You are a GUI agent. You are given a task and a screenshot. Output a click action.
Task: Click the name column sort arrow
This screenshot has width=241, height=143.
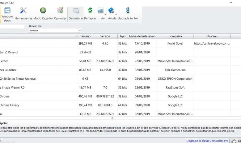pos(76,36)
